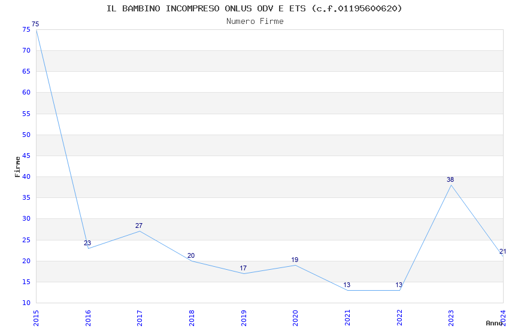This screenshot has height=329, width=509.
Task: Click y-axis tick value 60
Action: [26, 92]
